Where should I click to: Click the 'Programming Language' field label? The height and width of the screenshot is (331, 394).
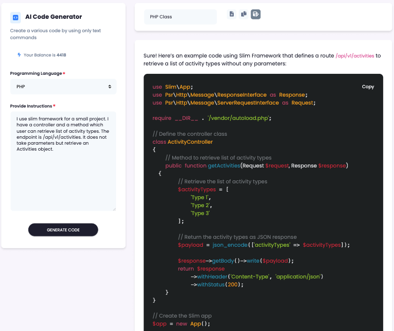tap(36, 73)
